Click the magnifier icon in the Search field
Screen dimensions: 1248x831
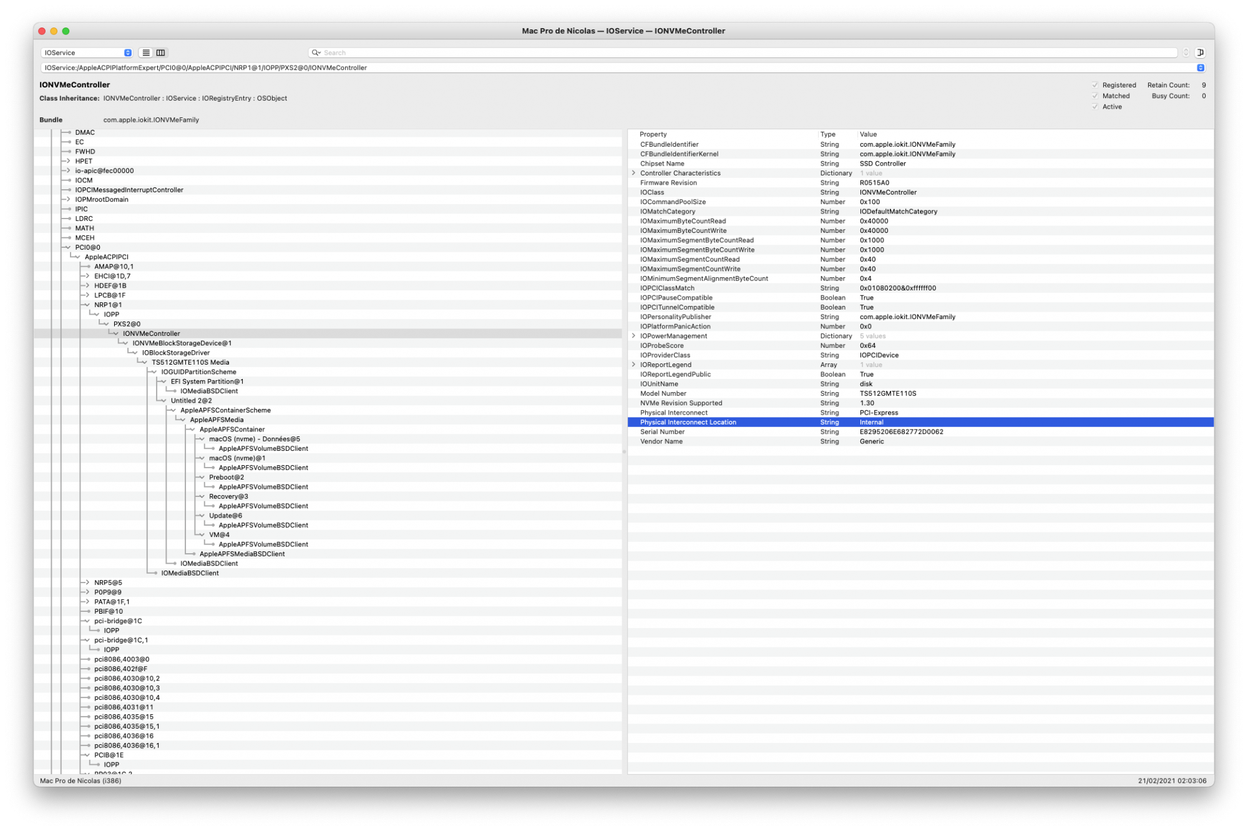316,53
